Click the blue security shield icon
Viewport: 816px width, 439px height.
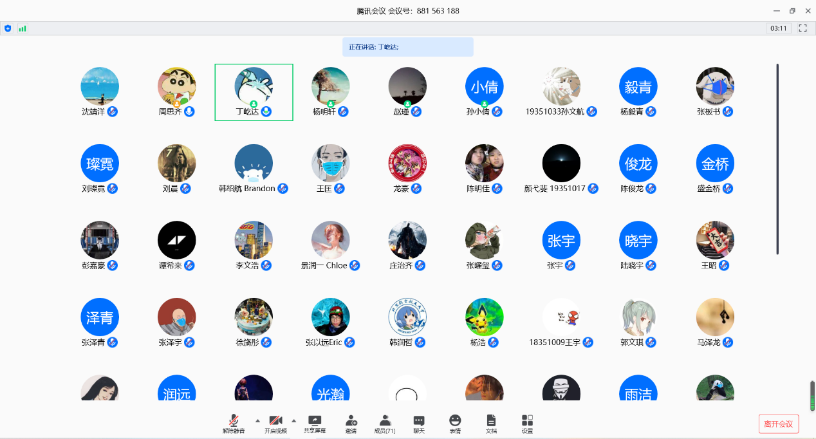8,28
